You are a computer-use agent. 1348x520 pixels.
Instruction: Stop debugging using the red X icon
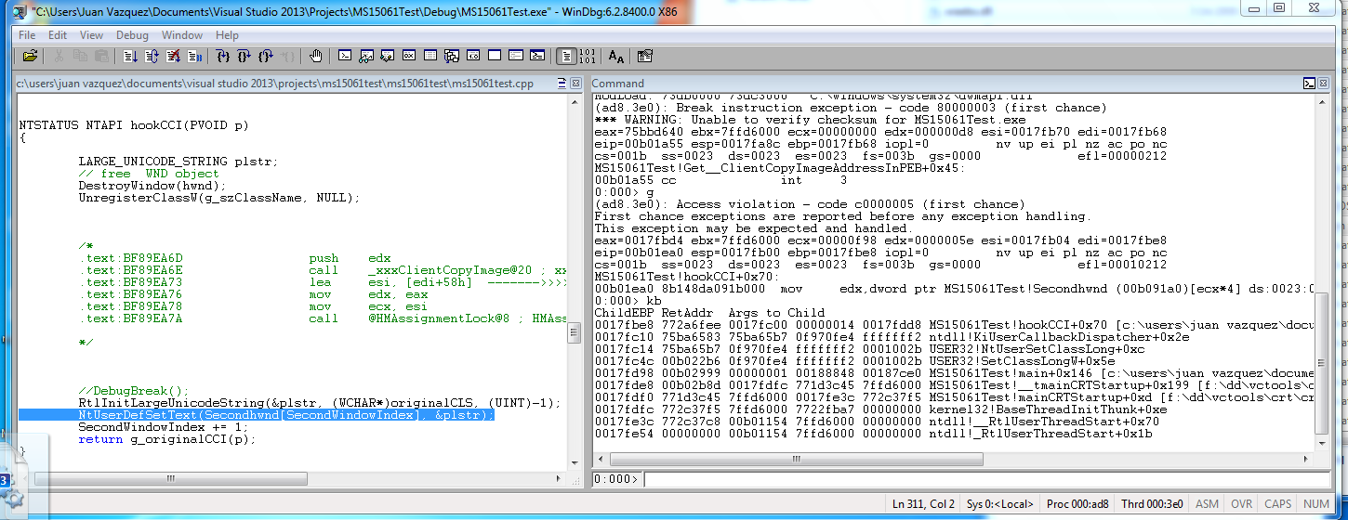pos(173,57)
